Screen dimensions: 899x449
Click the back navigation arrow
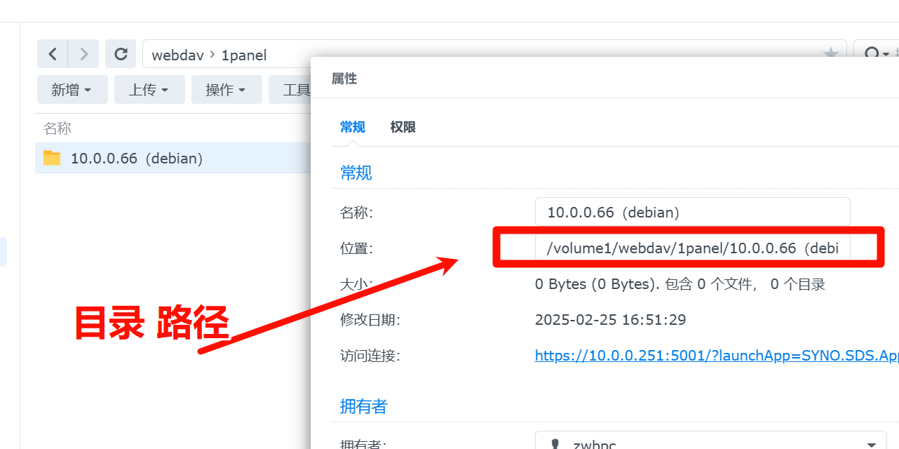pyautogui.click(x=52, y=54)
